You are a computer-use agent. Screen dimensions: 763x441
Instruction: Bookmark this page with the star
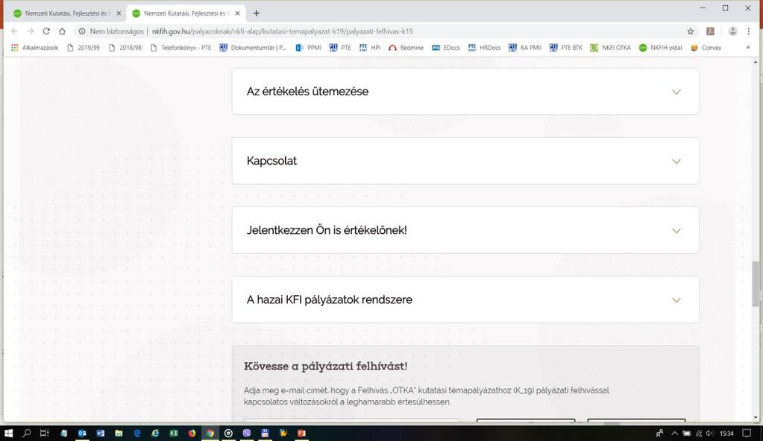[690, 31]
